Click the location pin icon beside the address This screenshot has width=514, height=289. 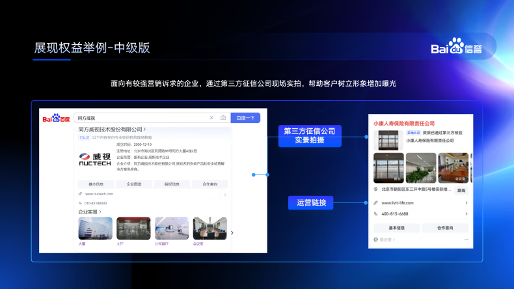point(376,190)
